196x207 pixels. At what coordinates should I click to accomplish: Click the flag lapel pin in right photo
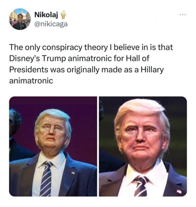pyautogui.click(x=179, y=191)
